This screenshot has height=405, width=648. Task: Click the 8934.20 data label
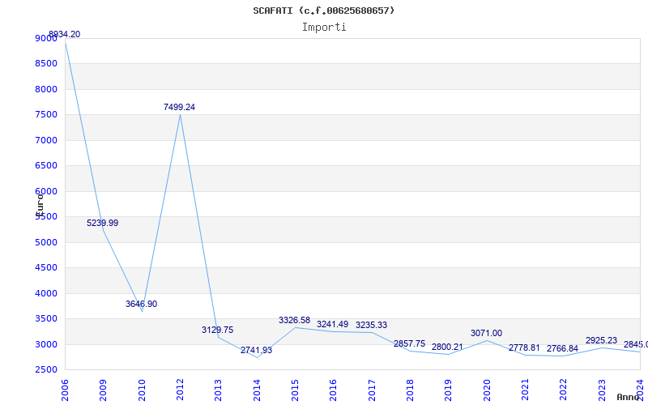pos(65,34)
